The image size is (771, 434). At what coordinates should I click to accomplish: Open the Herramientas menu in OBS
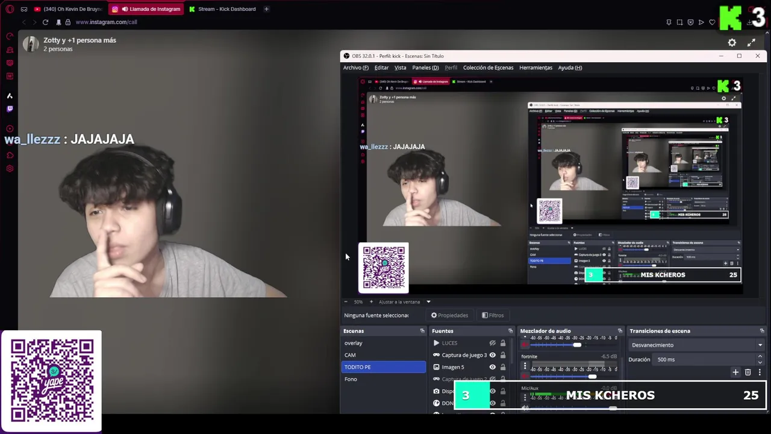[x=535, y=68]
